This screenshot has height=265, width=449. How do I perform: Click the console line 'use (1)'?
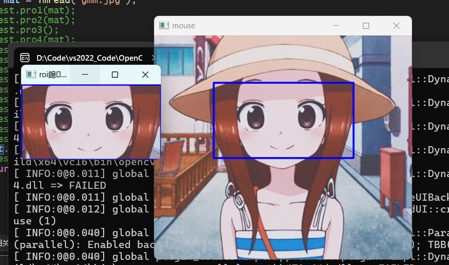(x=35, y=221)
